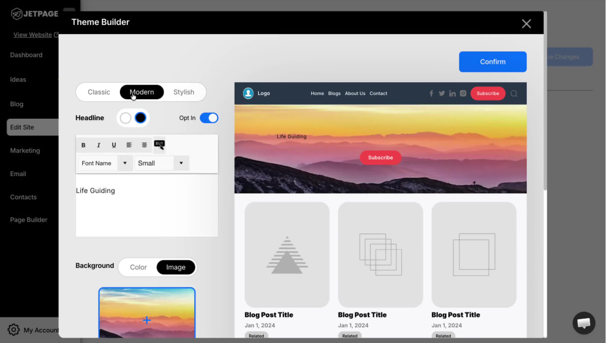The image size is (609, 343).
Task: Open Page Builder in the sidebar
Action: [x=29, y=220]
